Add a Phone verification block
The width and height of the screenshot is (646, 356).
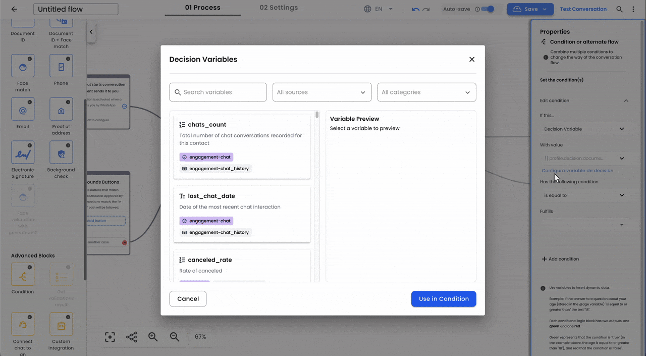[x=61, y=66]
